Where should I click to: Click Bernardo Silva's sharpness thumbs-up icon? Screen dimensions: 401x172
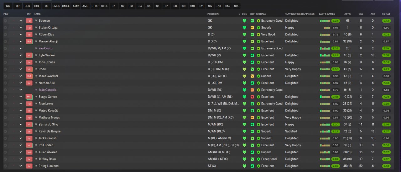(252, 124)
